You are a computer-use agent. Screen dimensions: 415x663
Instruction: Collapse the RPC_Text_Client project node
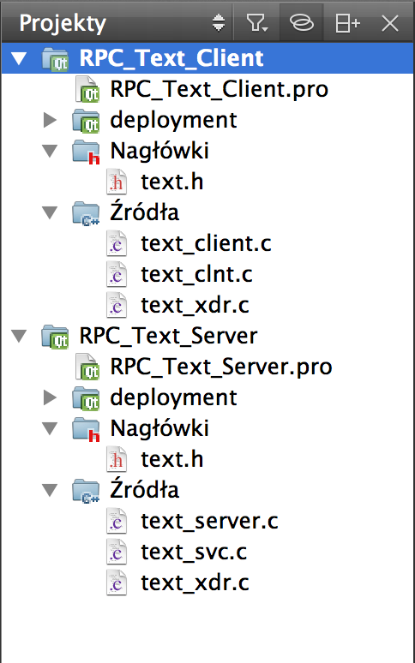[x=20, y=58]
